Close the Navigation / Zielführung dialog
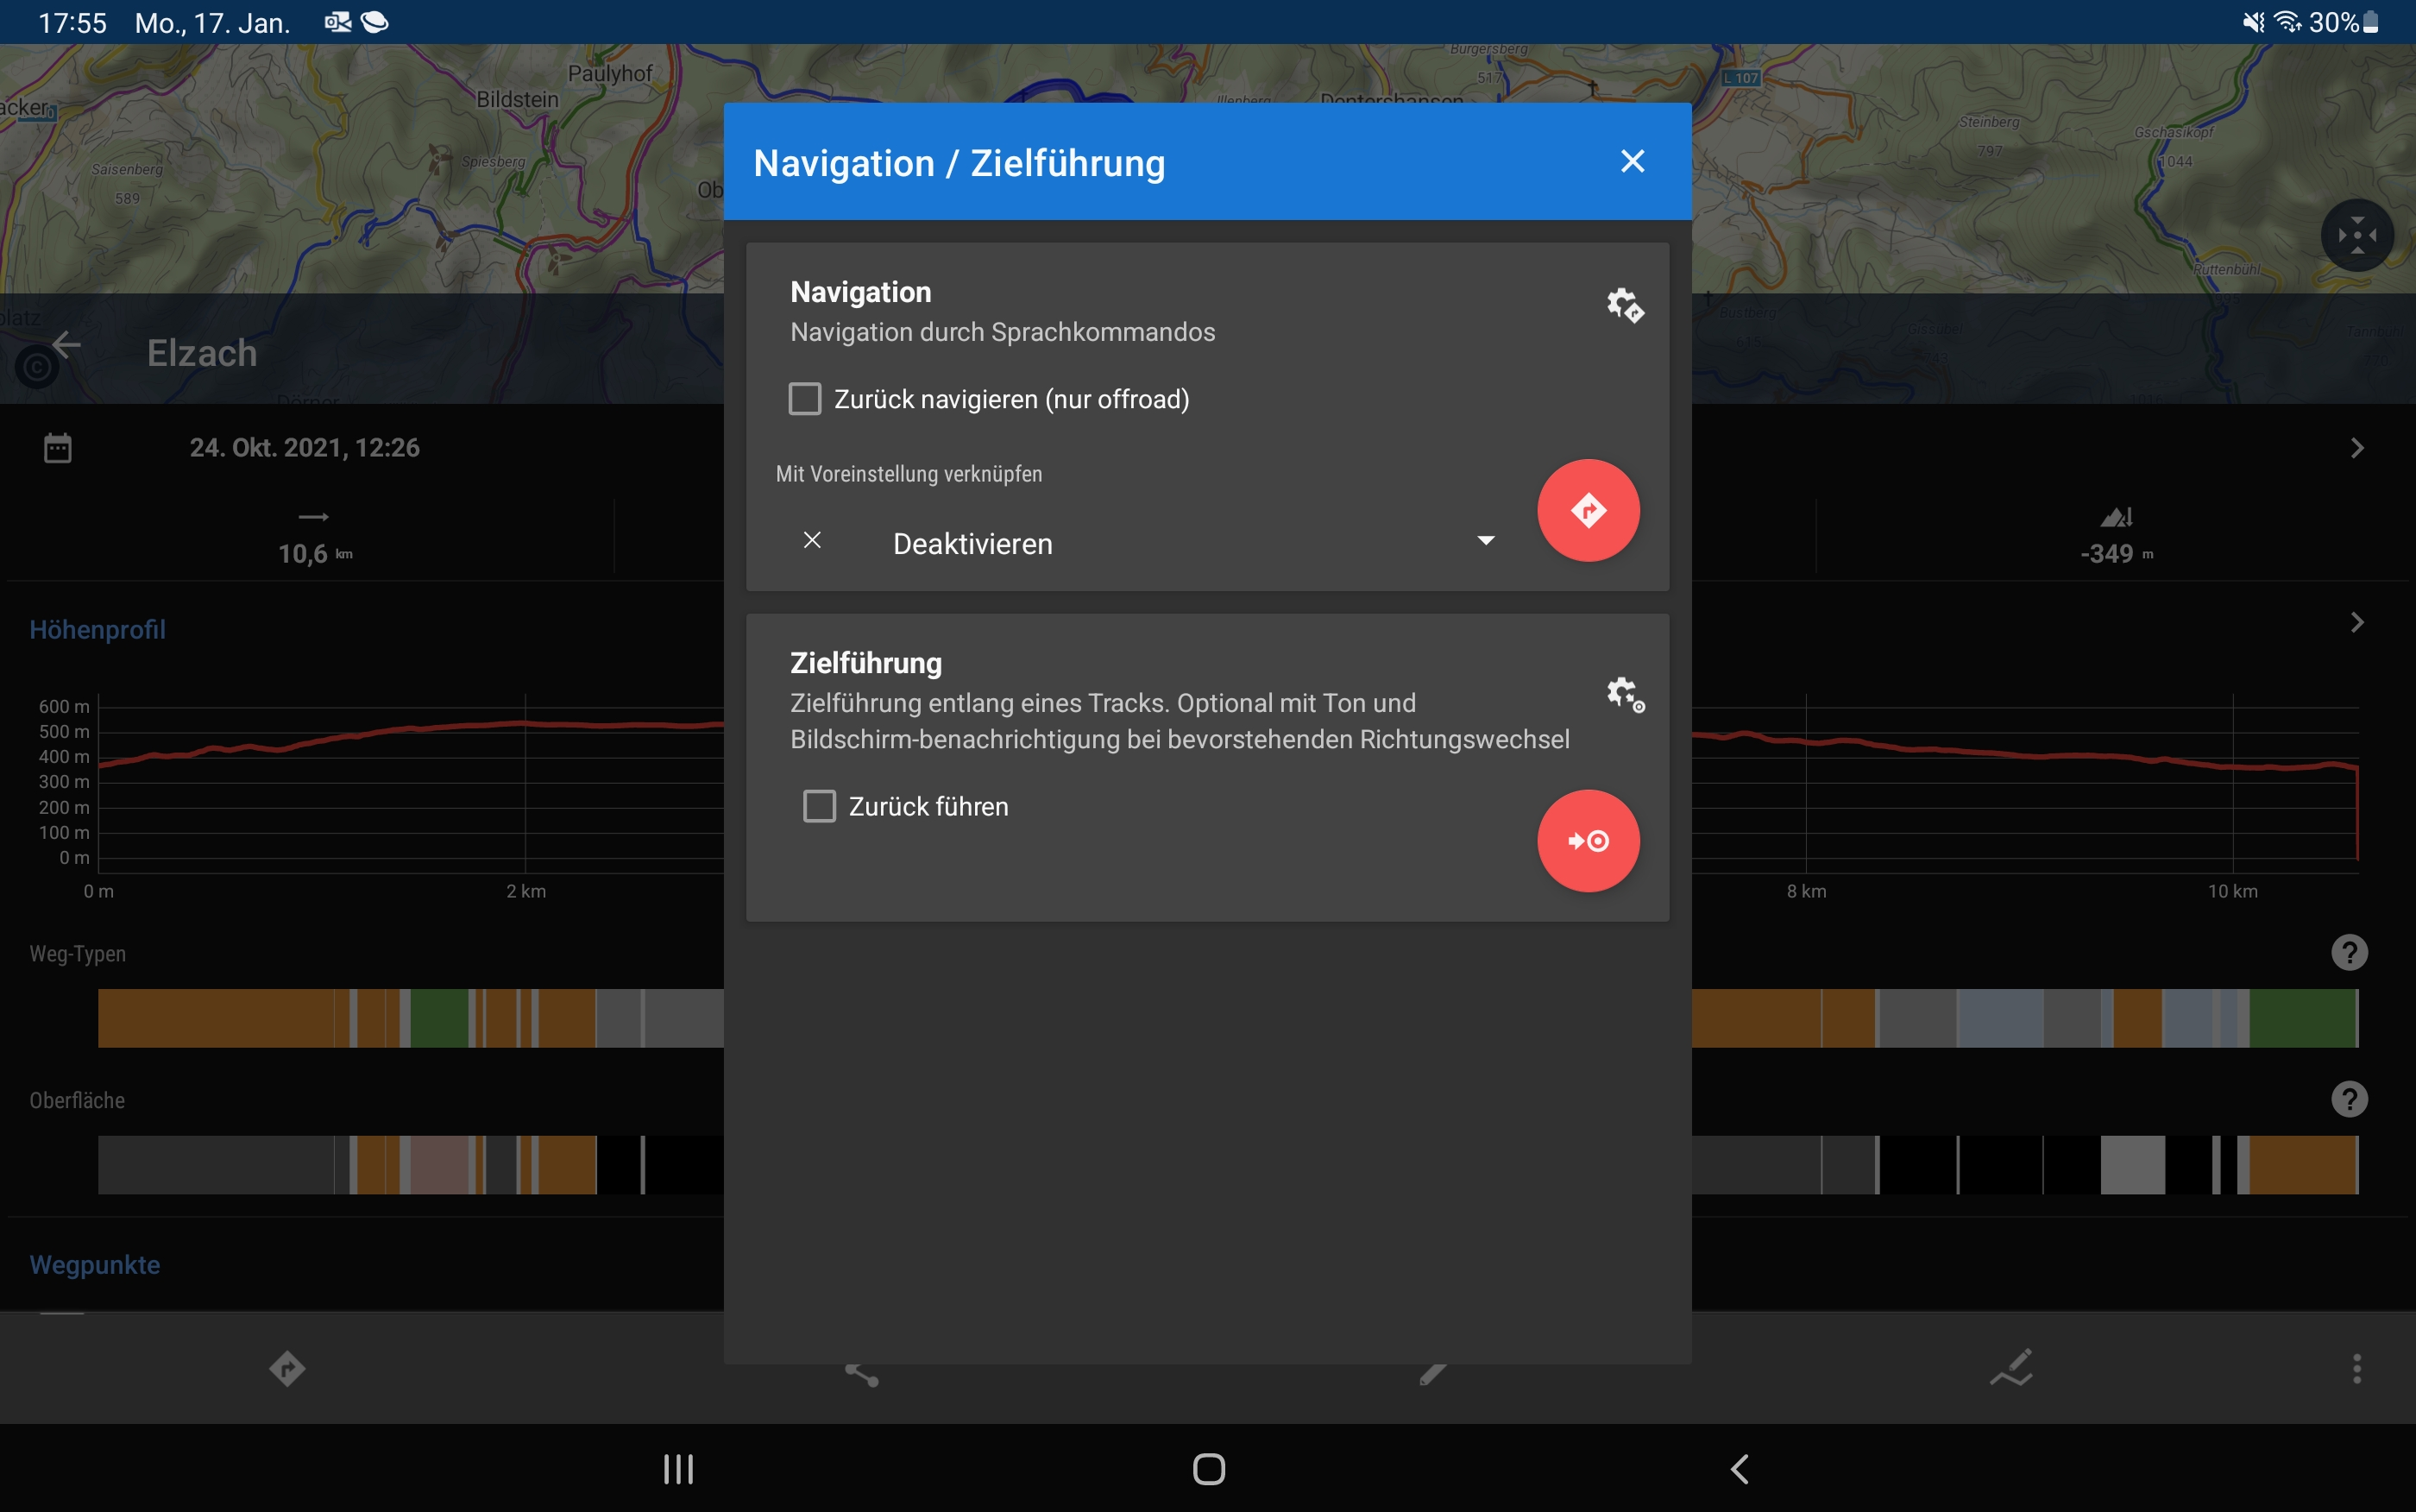Viewport: 2416px width, 1512px height. [1633, 161]
